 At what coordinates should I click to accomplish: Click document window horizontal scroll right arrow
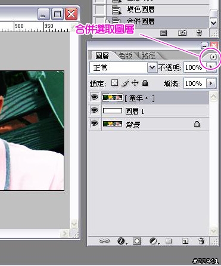64,233
